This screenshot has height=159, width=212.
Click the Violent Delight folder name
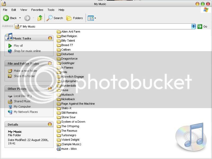click(x=70, y=140)
